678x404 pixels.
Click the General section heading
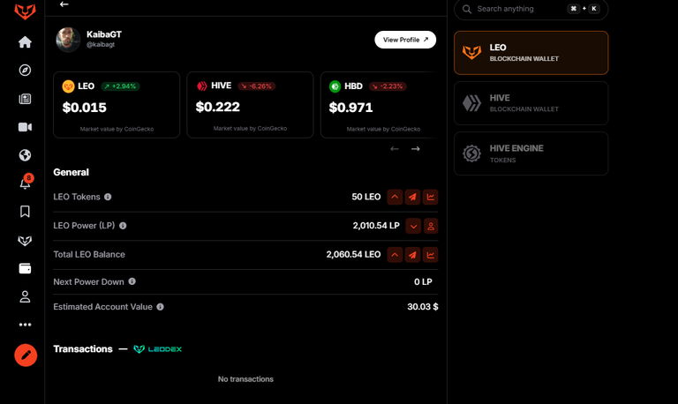click(x=71, y=172)
